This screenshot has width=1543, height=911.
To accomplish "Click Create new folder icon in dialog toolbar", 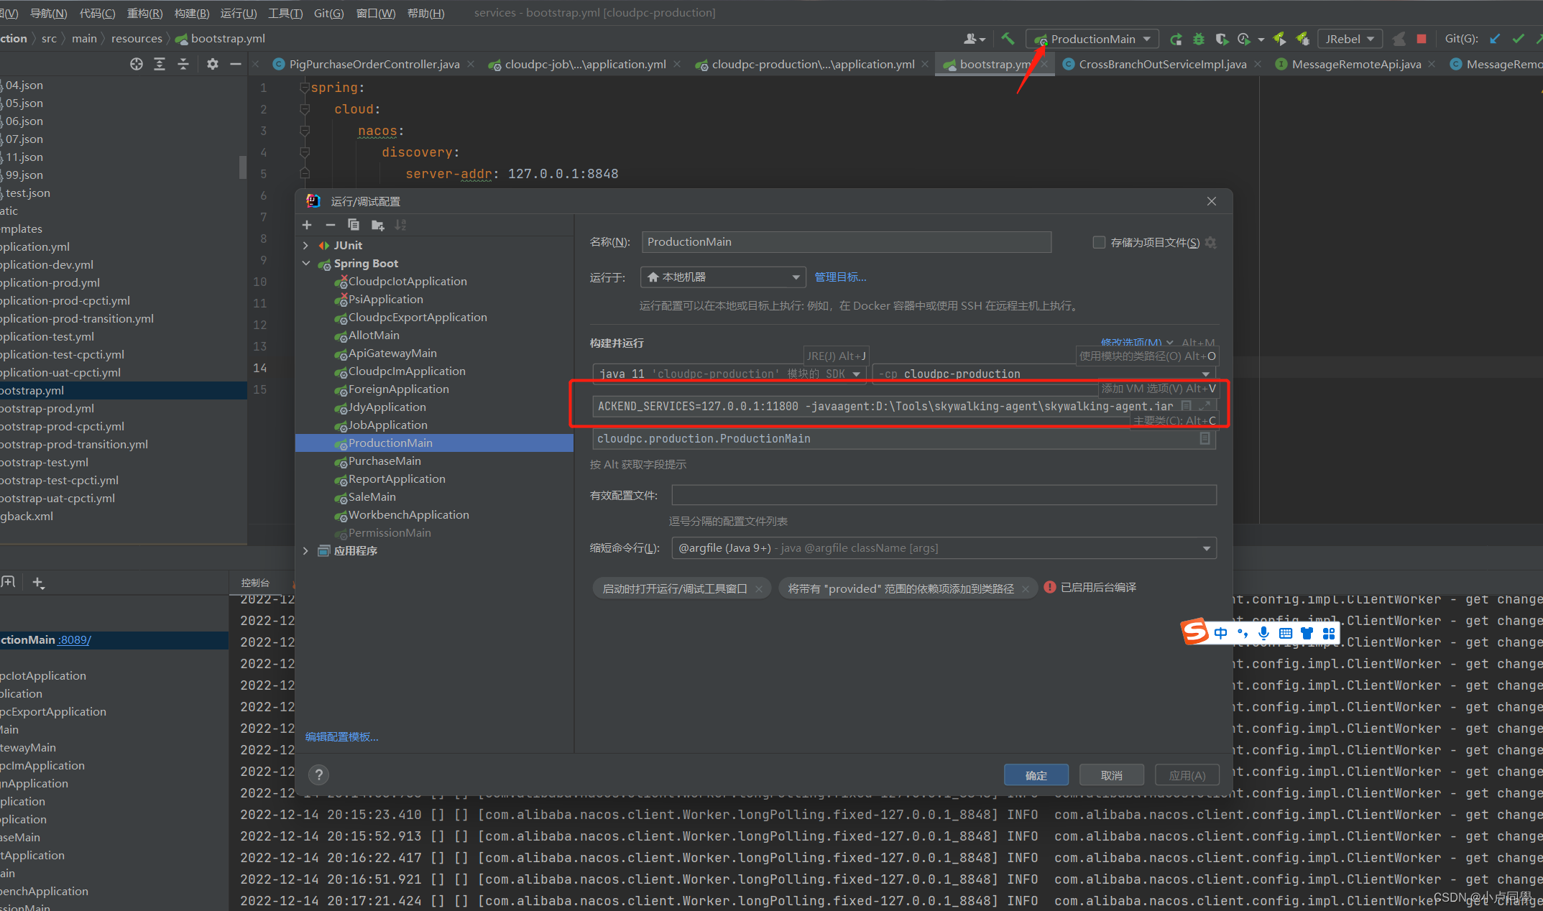I will pos(377,225).
